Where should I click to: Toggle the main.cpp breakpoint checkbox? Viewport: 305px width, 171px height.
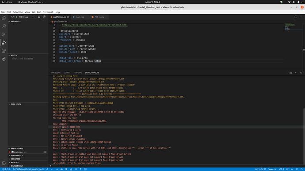pos(12,152)
